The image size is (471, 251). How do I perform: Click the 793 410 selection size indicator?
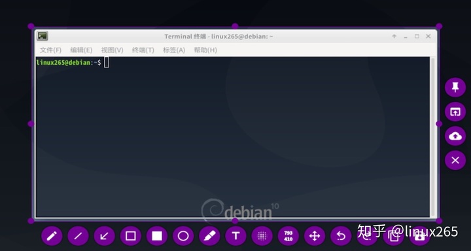[x=288, y=236]
